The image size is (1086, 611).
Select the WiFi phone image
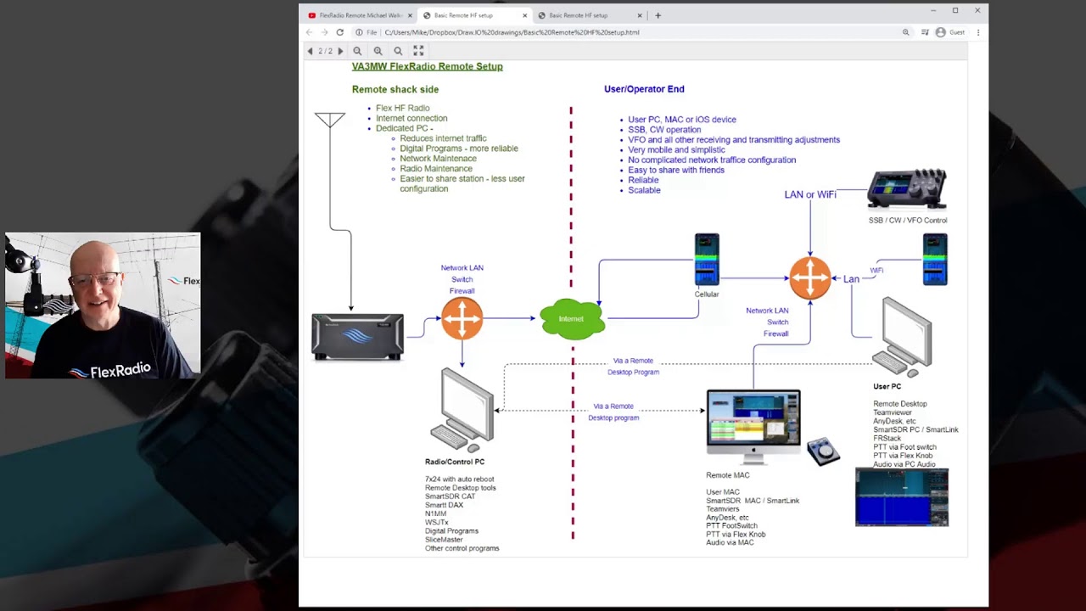point(935,260)
